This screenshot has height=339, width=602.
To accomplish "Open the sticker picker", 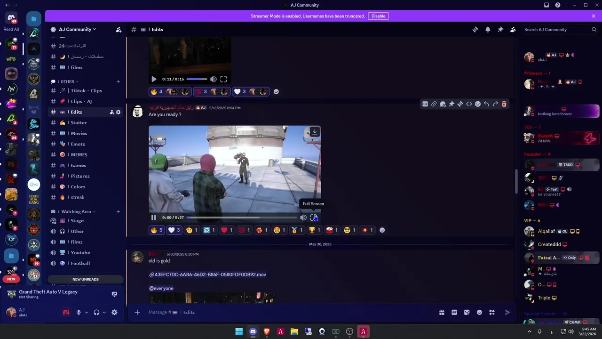I will click(467, 312).
